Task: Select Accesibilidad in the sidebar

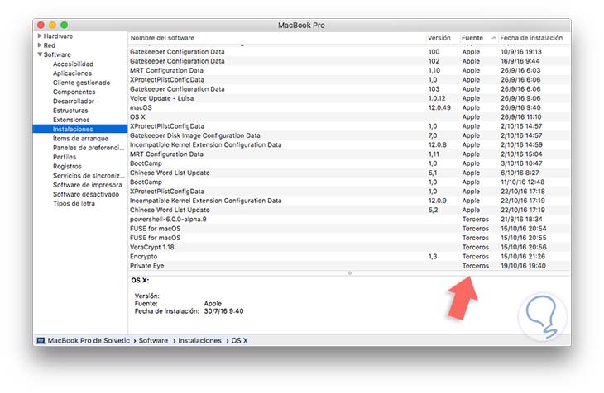Action: [x=73, y=64]
